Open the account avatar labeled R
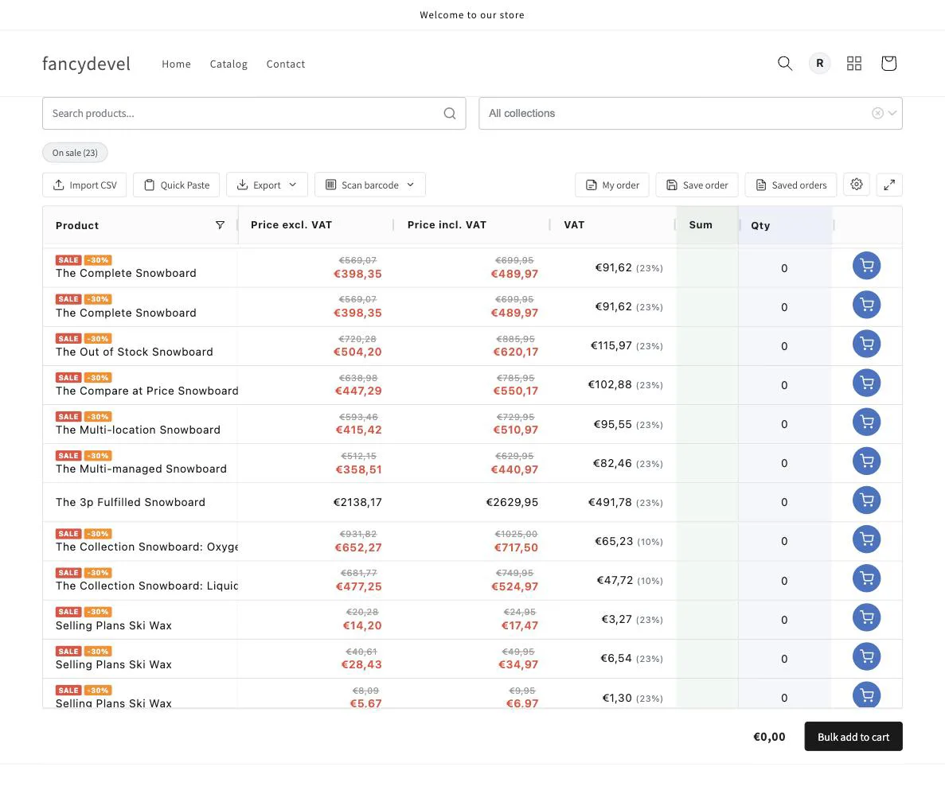Image resolution: width=945 pixels, height=802 pixels. [819, 63]
